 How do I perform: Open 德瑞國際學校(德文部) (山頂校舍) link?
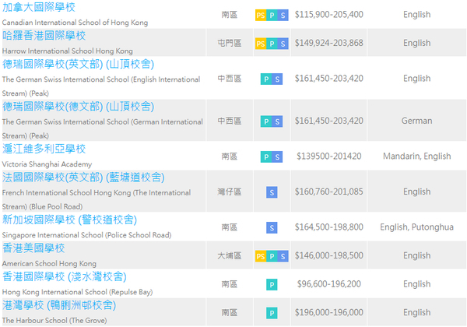click(x=78, y=107)
